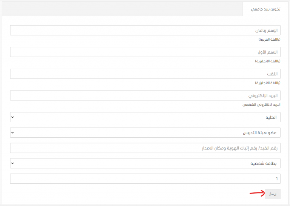
Task: Click the chevron arrow of the "الكلية" select
Action: (12, 117)
